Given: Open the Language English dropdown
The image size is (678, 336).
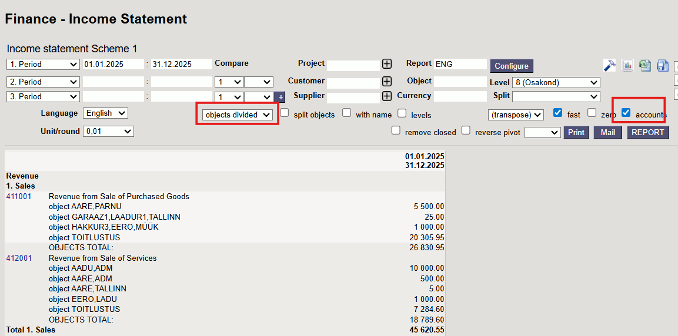Looking at the screenshot, I should (105, 113).
